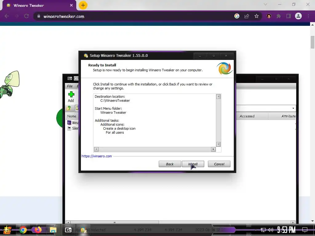Click the Winaero setup taskbar icon

point(83,230)
